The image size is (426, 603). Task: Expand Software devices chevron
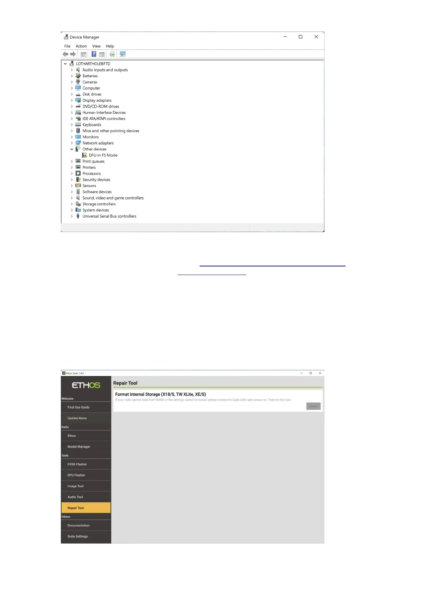(72, 192)
